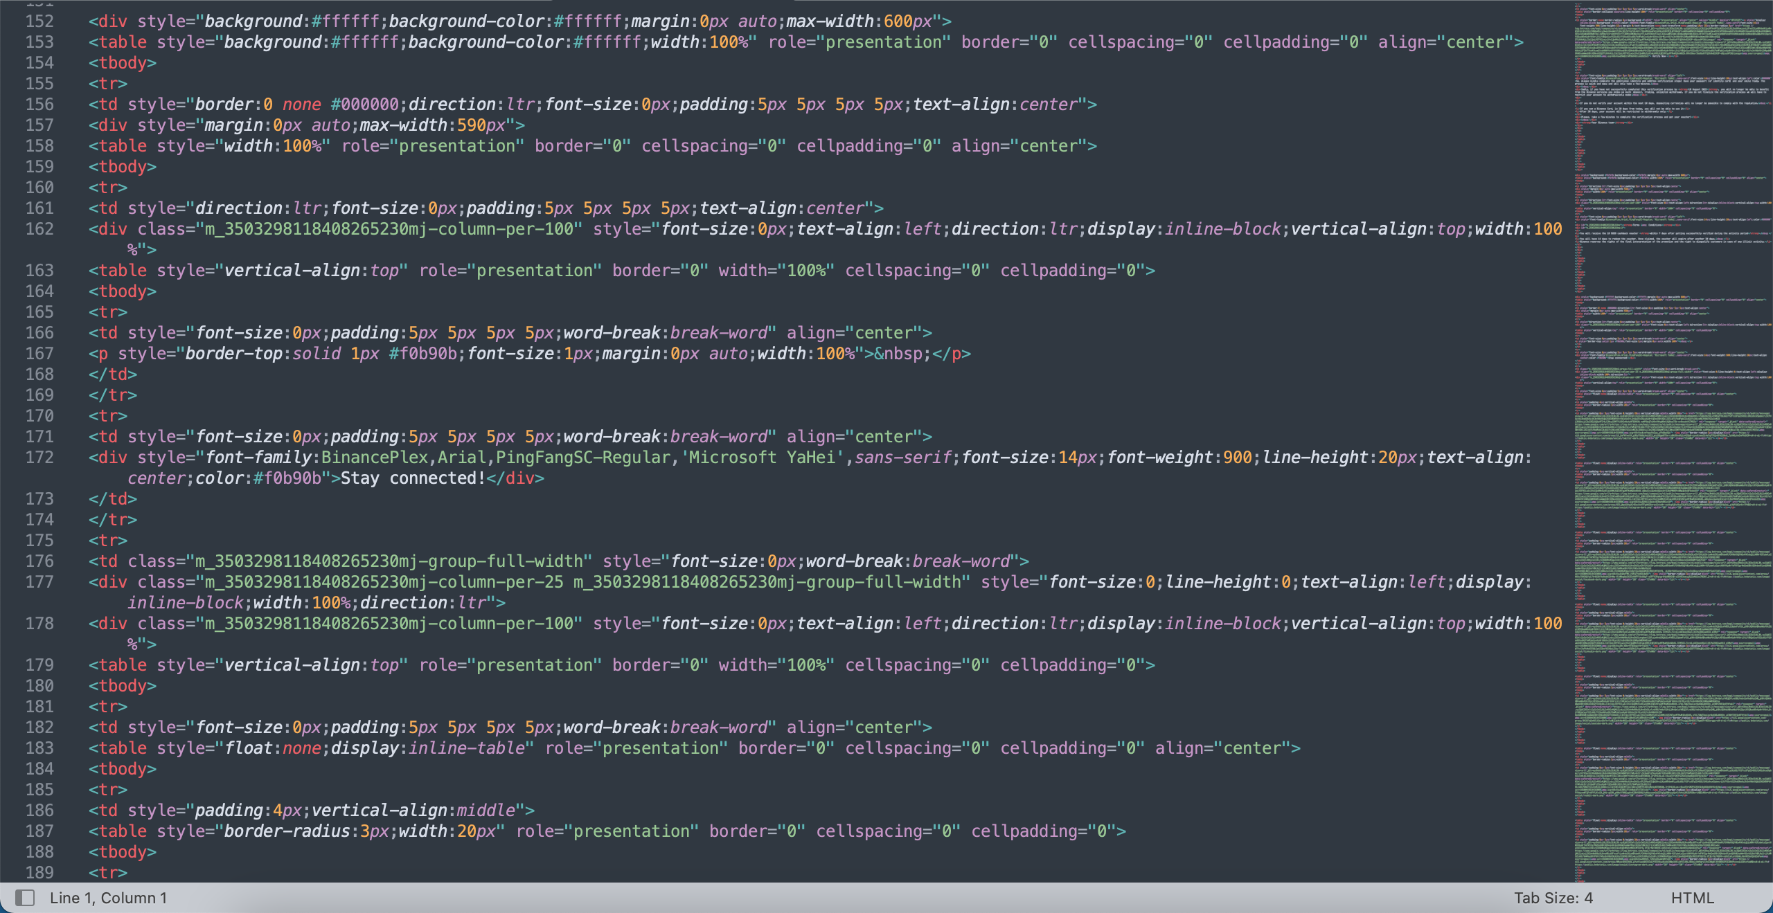Select line number 167 in the gutter
Image resolution: width=1773 pixels, height=913 pixels.
point(39,353)
